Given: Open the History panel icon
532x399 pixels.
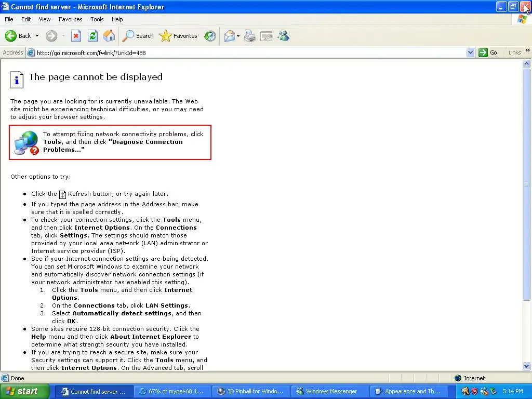Looking at the screenshot, I should click(x=210, y=36).
